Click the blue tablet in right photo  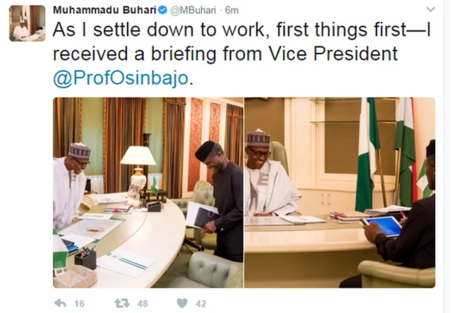pyautogui.click(x=382, y=226)
